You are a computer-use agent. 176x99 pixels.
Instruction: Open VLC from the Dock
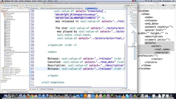click(123, 96)
